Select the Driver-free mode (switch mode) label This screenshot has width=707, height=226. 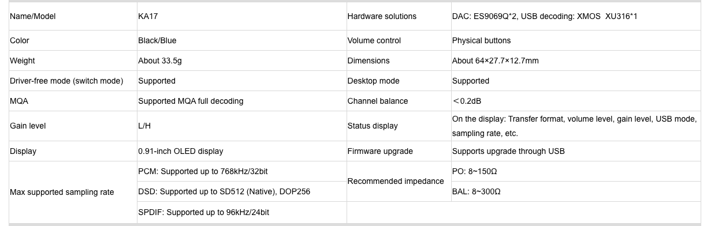tap(66, 81)
